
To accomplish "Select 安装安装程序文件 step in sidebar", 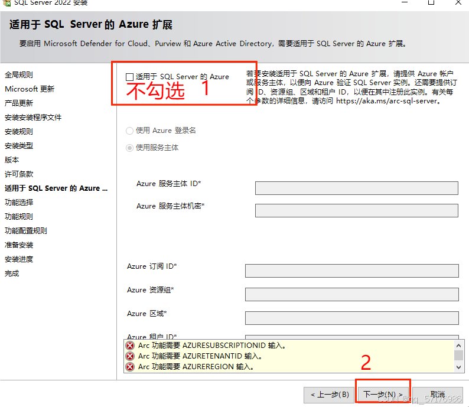I will (x=33, y=117).
